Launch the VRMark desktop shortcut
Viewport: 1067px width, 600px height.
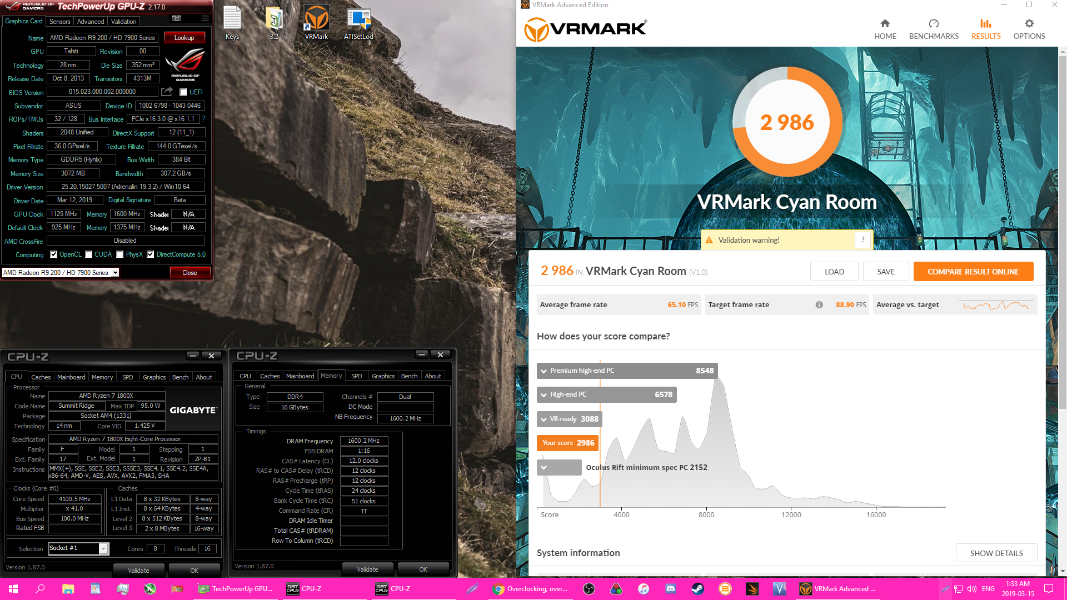pos(316,22)
